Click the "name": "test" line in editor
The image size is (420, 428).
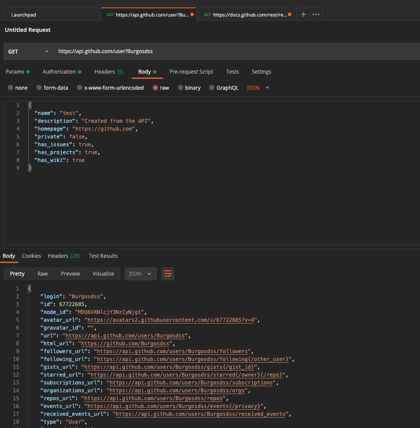pos(57,113)
